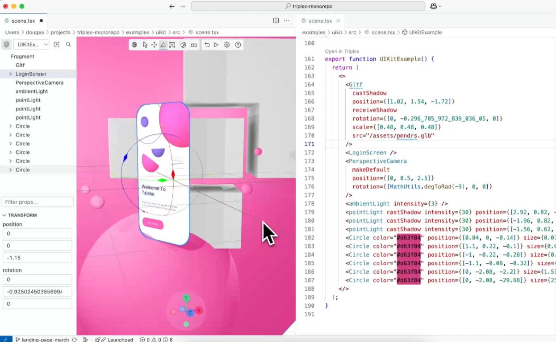The height and width of the screenshot is (342, 556).
Task: Expand the LoginScreen tree item
Action: tap(11, 74)
